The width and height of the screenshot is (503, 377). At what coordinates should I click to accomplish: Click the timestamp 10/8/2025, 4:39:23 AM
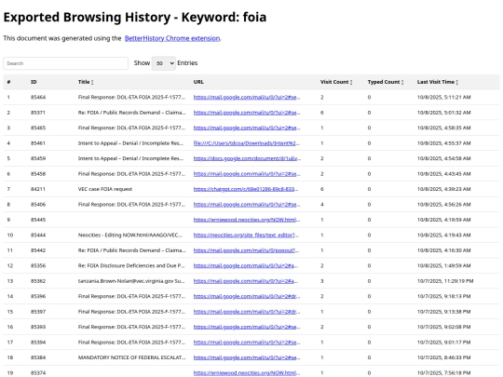[x=444, y=189]
